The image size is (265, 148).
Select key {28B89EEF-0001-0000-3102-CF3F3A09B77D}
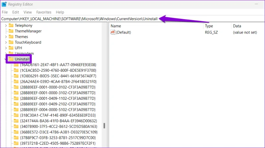point(58,93)
